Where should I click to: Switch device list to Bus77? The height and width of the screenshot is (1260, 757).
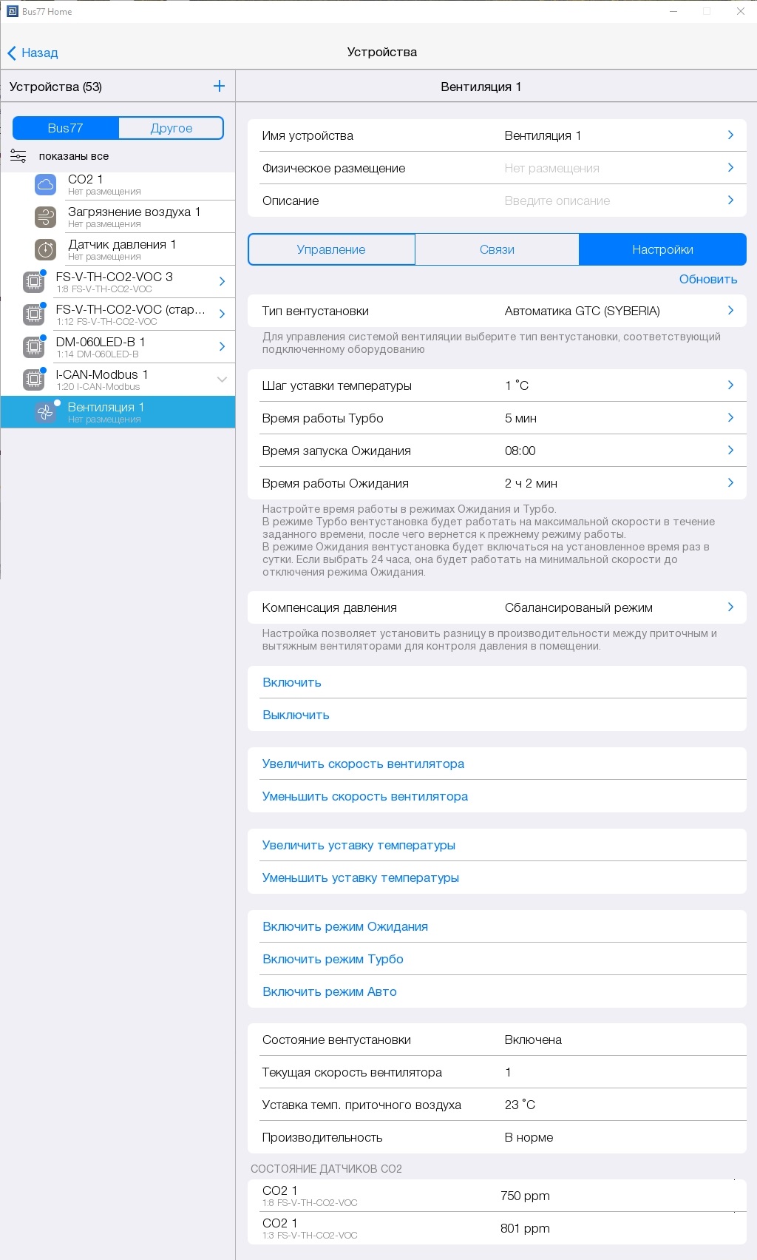[66, 128]
